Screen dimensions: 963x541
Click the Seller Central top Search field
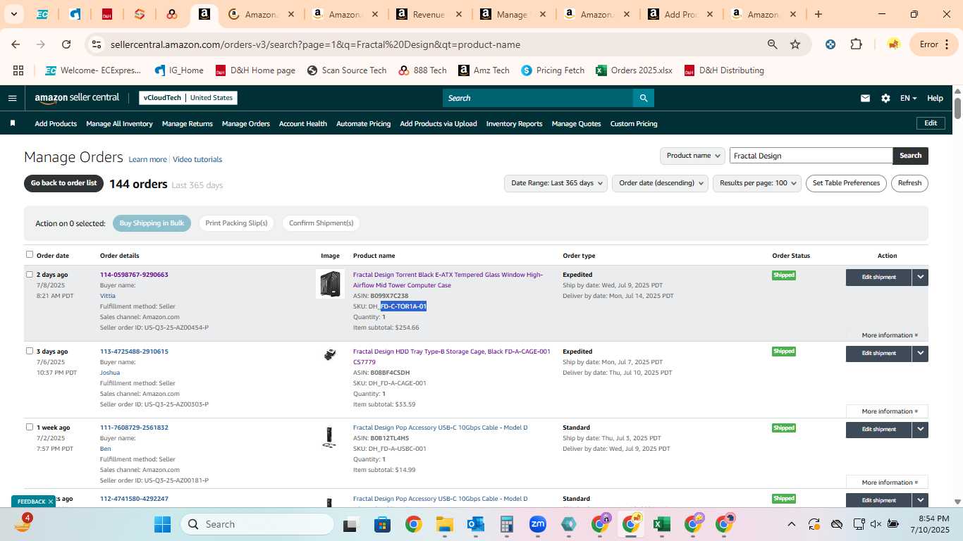[537, 98]
